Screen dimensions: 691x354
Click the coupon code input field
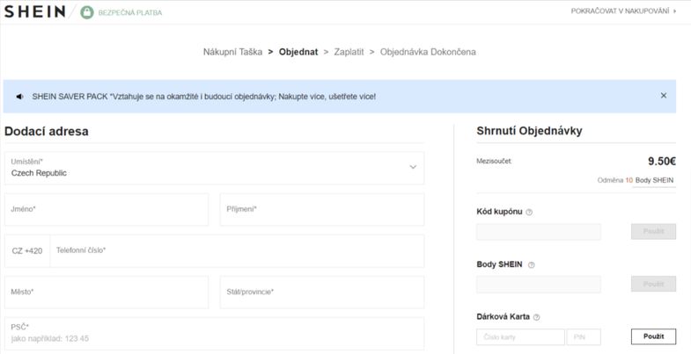click(x=539, y=232)
